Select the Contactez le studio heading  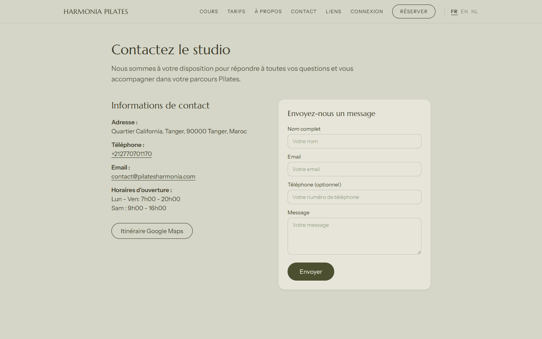171,50
